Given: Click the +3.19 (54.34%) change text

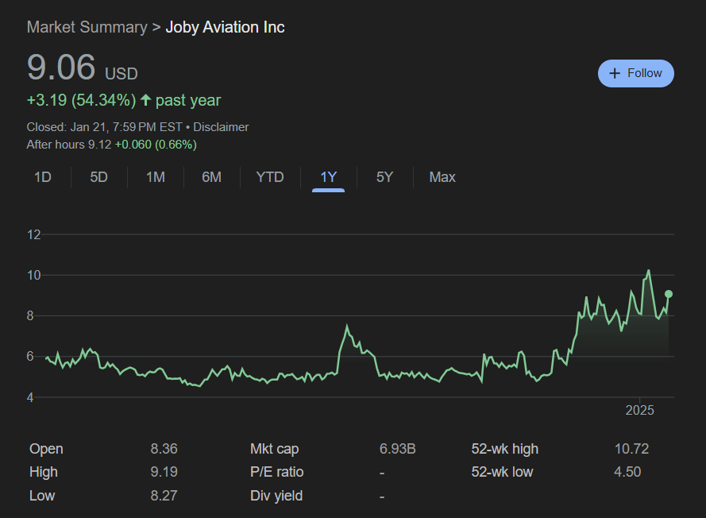Looking at the screenshot, I should [x=81, y=100].
